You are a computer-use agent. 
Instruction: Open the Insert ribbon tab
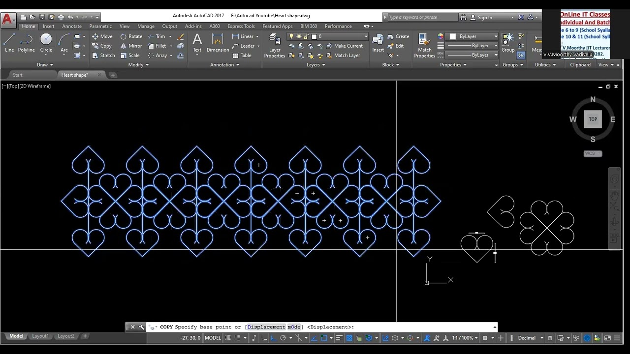[49, 26]
